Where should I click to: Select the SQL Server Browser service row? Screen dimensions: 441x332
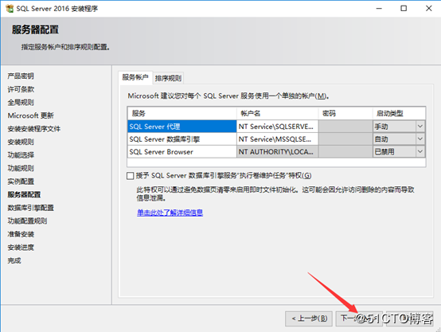tap(181, 151)
